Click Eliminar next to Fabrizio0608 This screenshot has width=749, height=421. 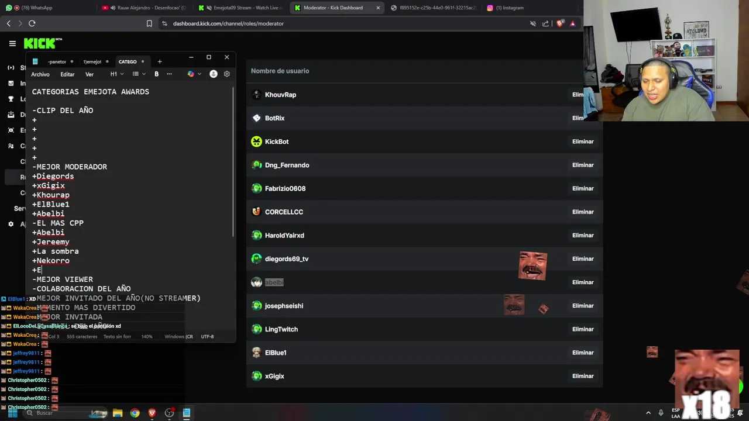(x=583, y=188)
